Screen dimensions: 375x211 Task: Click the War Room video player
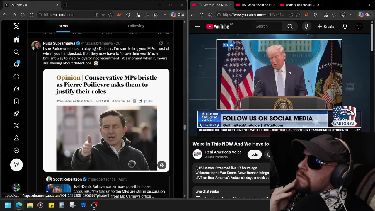pyautogui.click(x=279, y=85)
